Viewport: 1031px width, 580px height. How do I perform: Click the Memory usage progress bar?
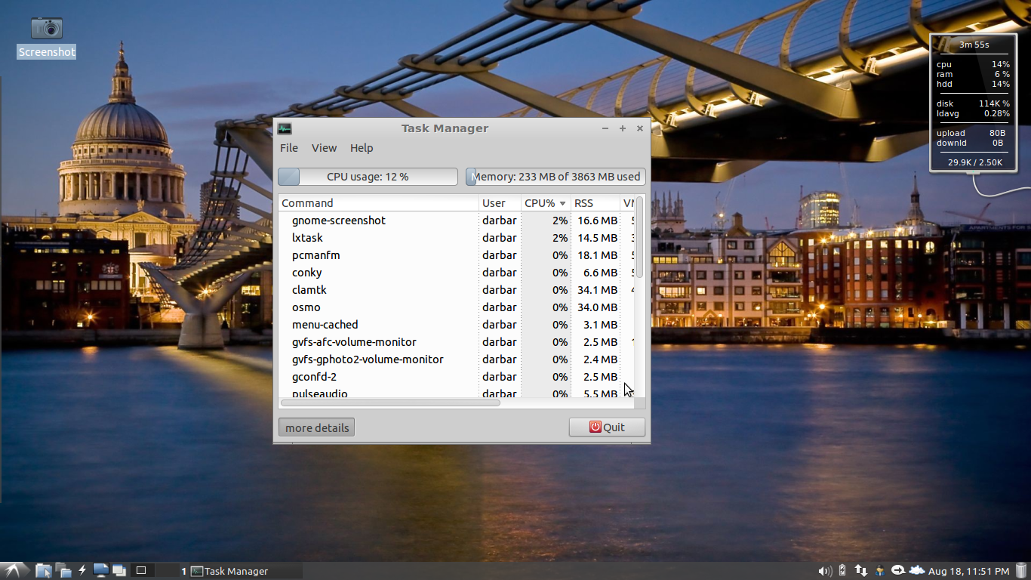[555, 176]
